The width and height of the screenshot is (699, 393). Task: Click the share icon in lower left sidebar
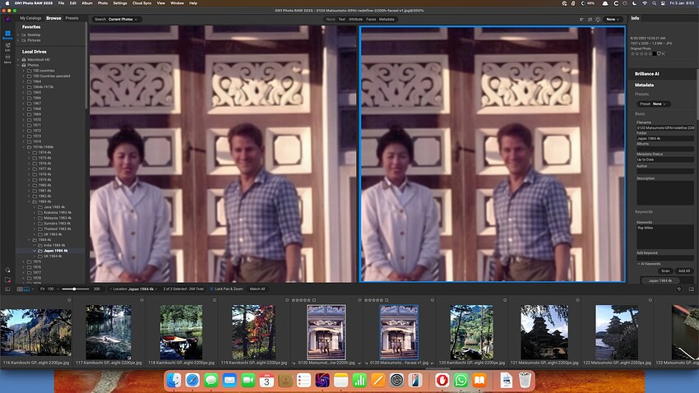coord(7,270)
